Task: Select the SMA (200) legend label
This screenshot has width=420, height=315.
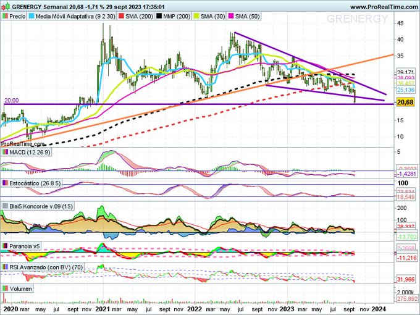Action: click(139, 16)
